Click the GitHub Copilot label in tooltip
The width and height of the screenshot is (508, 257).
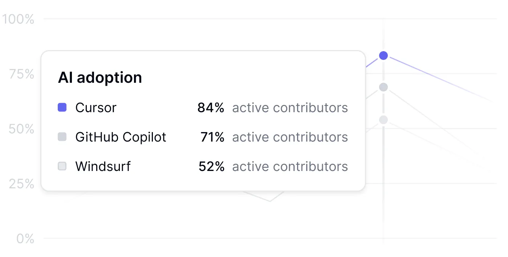[121, 137]
